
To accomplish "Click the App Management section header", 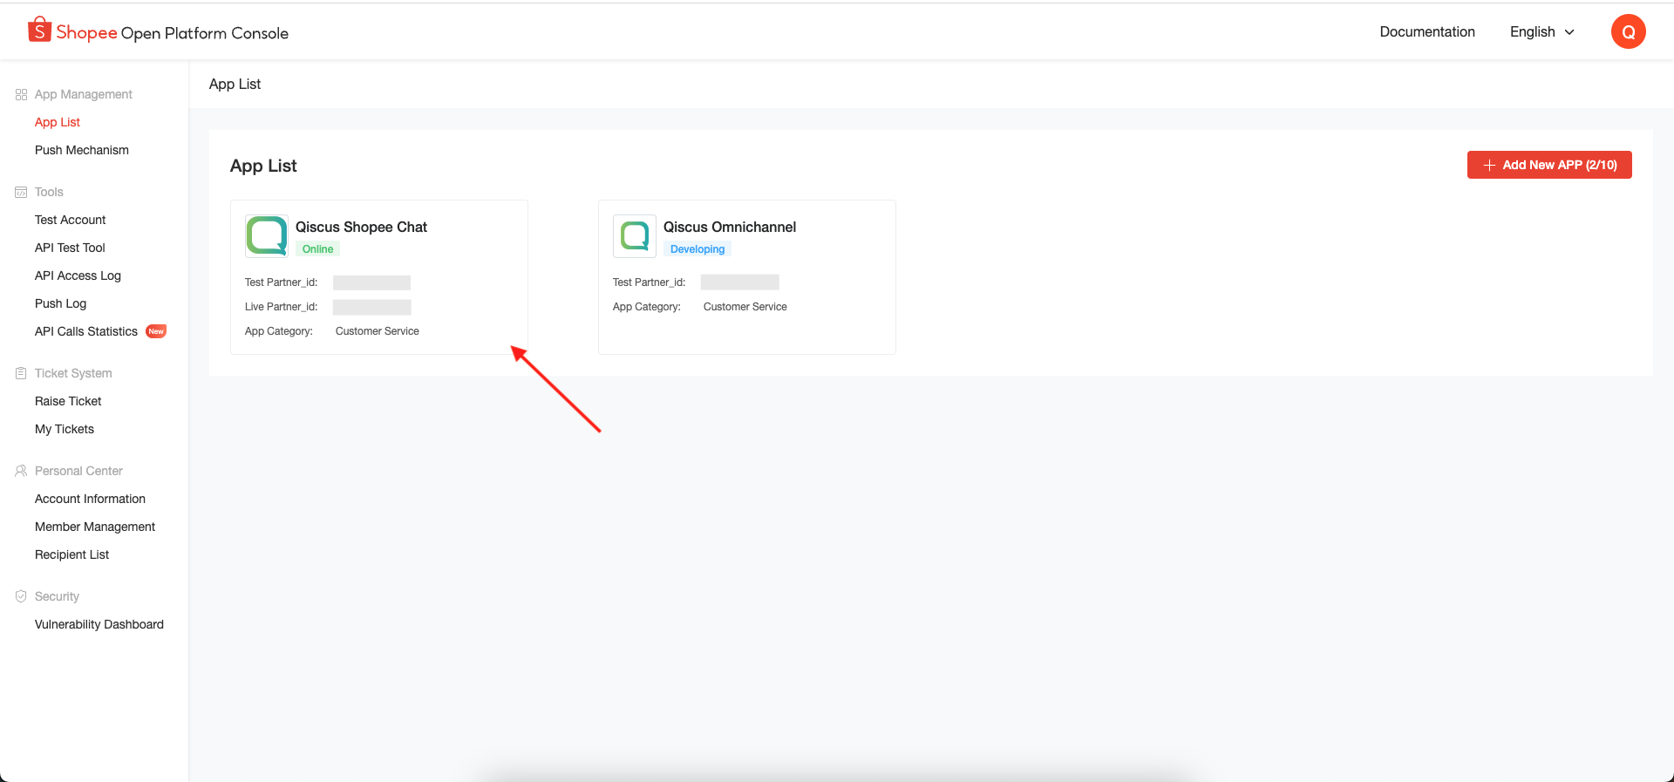I will click(x=84, y=94).
